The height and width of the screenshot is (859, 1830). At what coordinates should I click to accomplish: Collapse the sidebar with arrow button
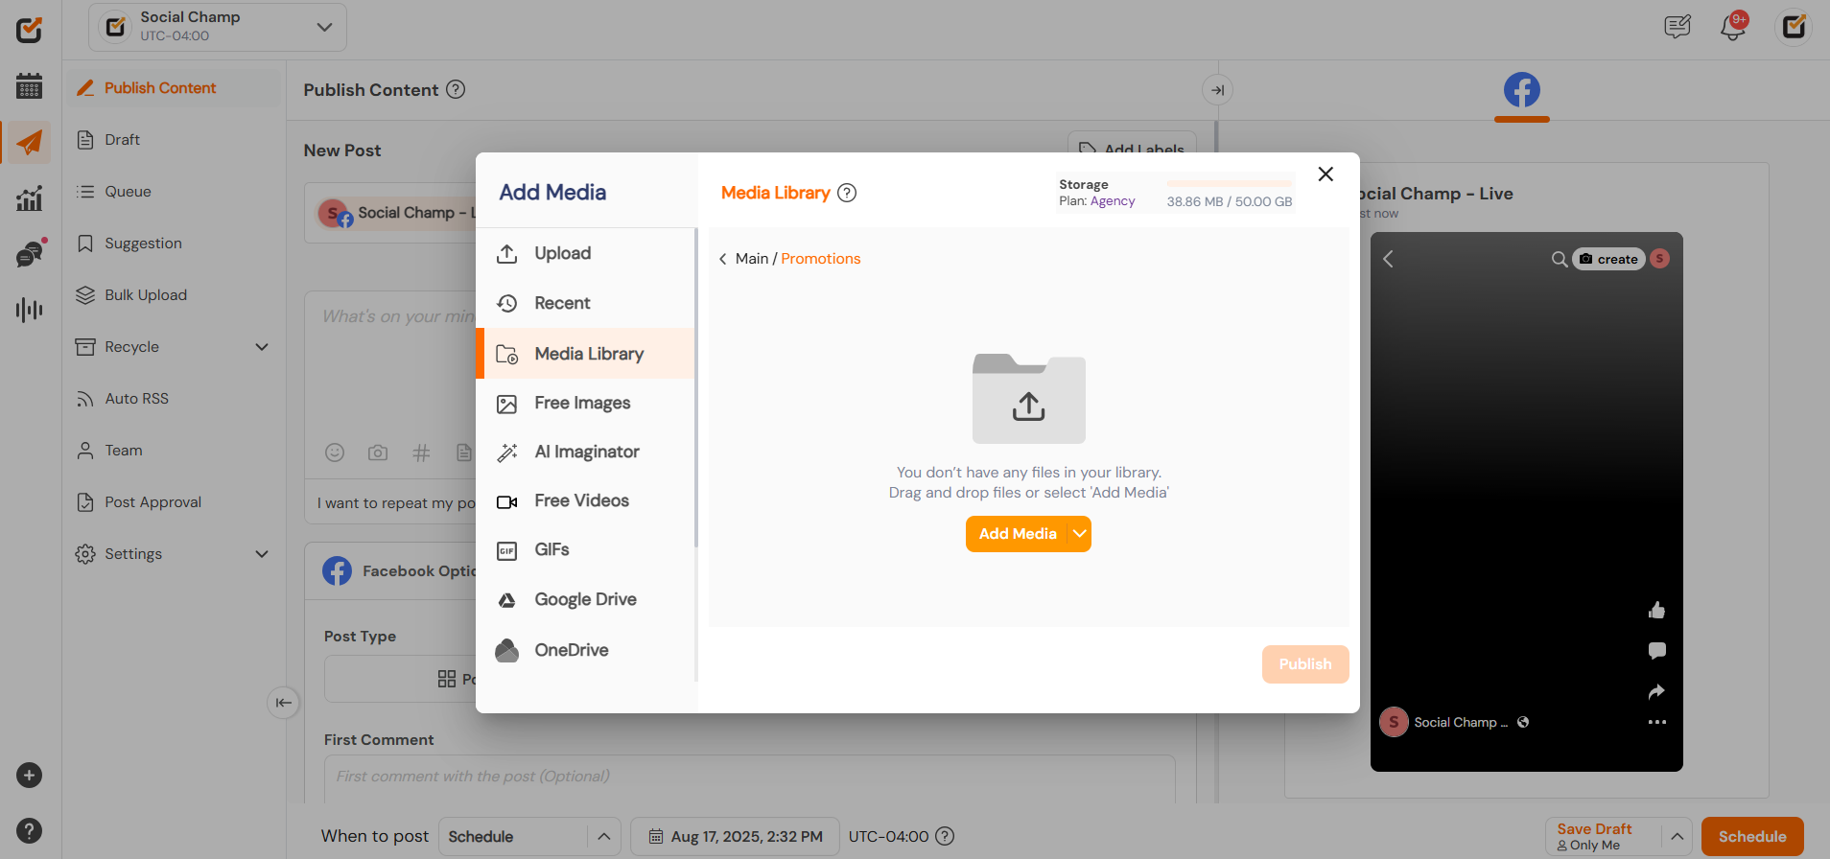pyautogui.click(x=283, y=703)
